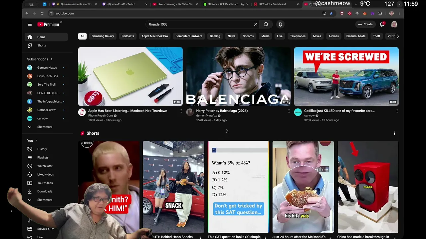This screenshot has height=239, width=426.
Task: Open the notifications bell
Action: [x=382, y=24]
